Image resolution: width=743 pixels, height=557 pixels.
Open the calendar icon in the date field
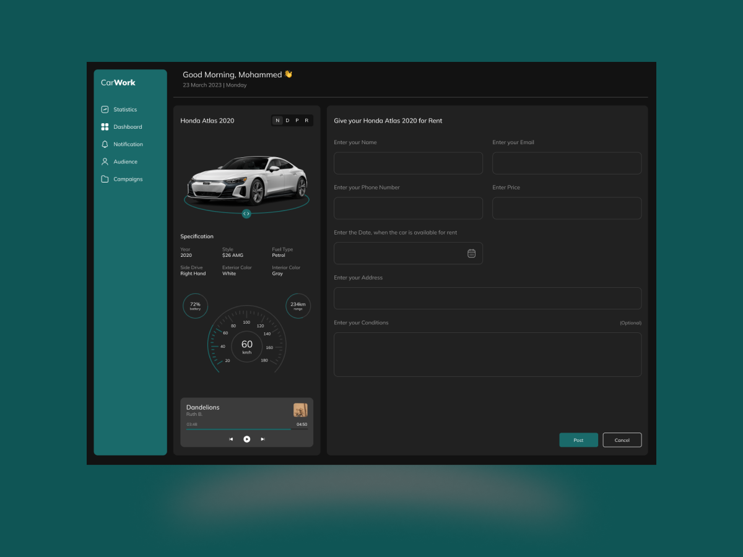[471, 253]
